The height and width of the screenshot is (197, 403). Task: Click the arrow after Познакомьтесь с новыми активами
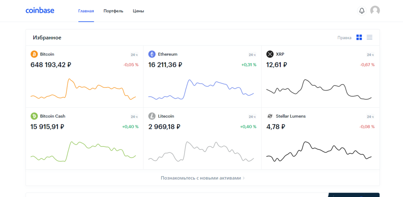point(244,178)
